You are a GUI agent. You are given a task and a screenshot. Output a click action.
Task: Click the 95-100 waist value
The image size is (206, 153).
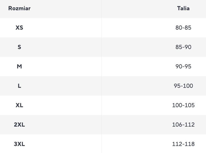(183, 86)
